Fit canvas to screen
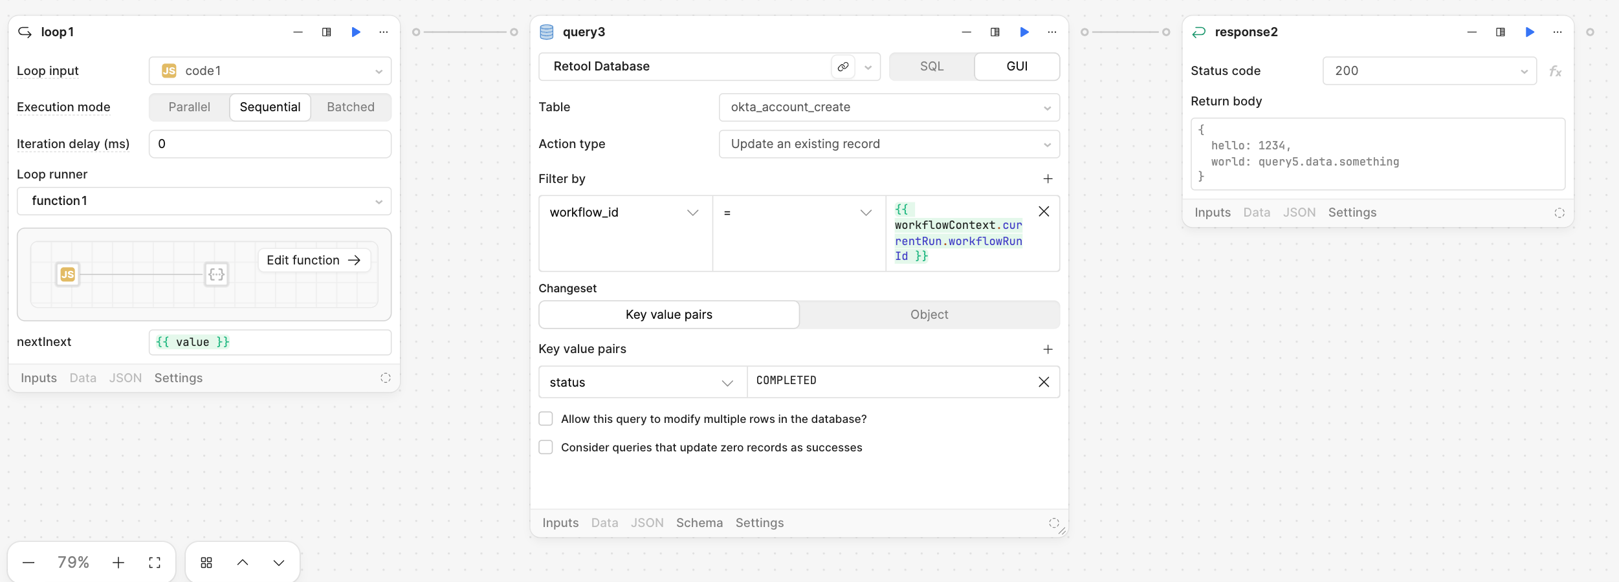This screenshot has width=1619, height=582. 155,563
